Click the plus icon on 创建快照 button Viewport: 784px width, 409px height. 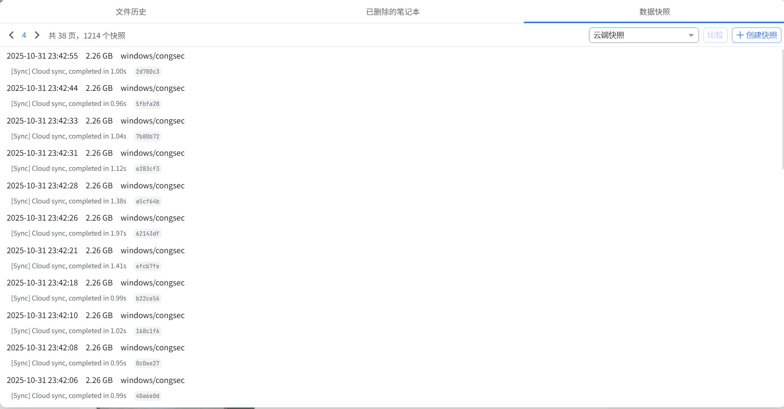(740, 35)
